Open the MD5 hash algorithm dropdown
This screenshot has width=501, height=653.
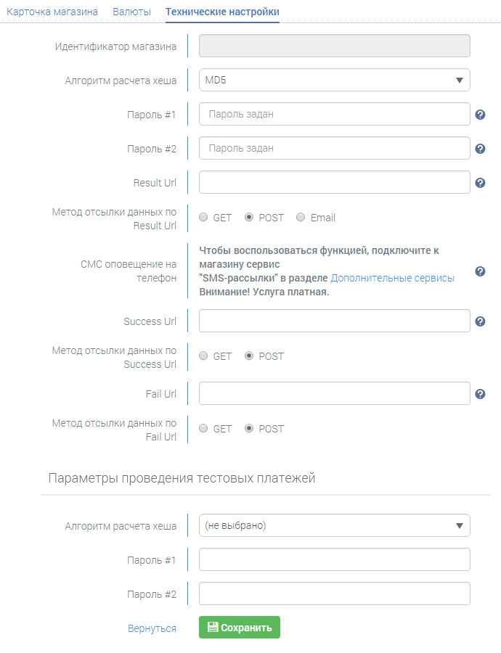coord(334,80)
